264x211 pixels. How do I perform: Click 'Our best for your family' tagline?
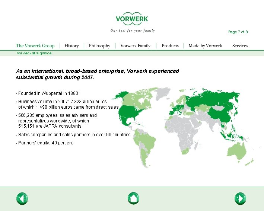tap(133, 31)
